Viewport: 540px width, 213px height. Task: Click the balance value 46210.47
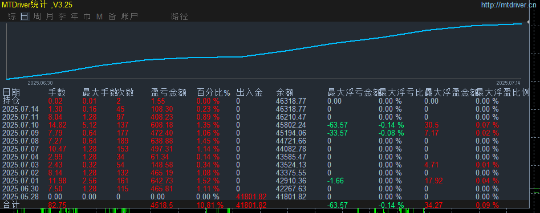291,117
